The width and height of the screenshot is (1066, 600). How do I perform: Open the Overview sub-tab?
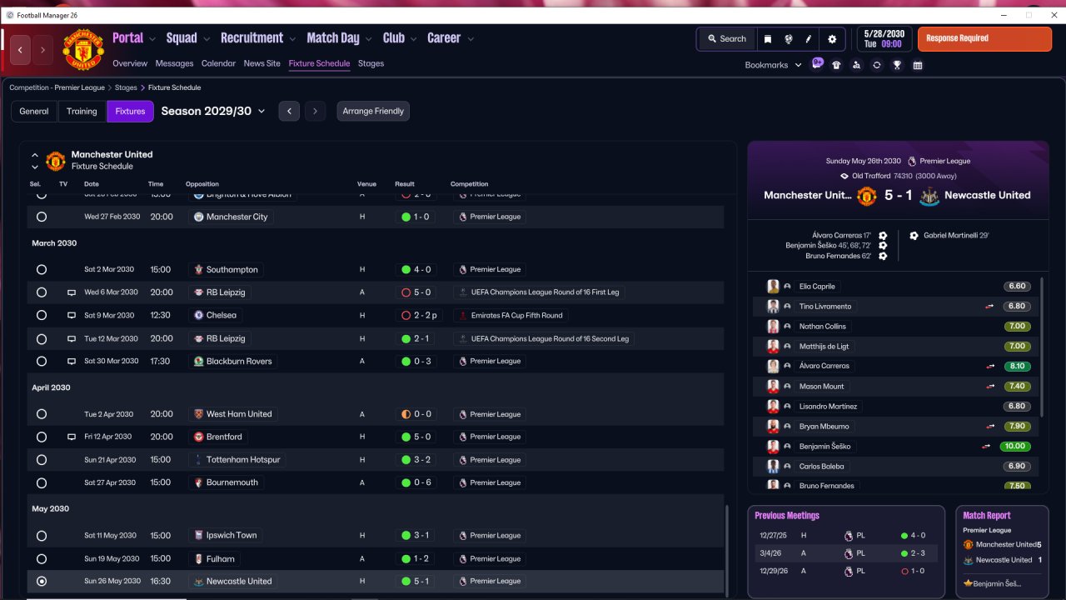pos(130,63)
